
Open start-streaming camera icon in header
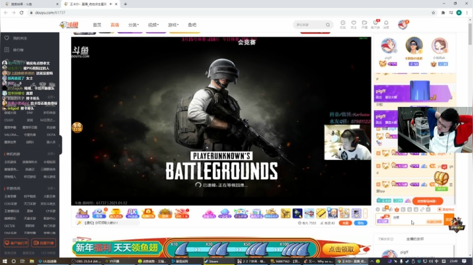[x=365, y=24]
